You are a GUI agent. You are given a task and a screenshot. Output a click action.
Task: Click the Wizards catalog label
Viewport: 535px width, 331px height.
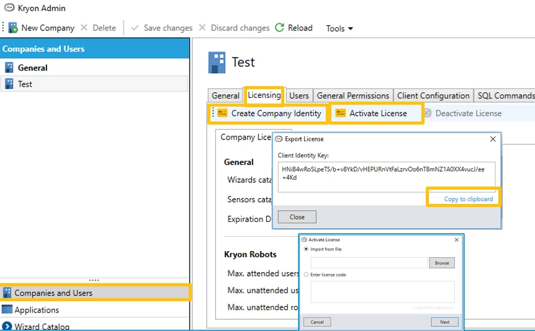coord(250,180)
